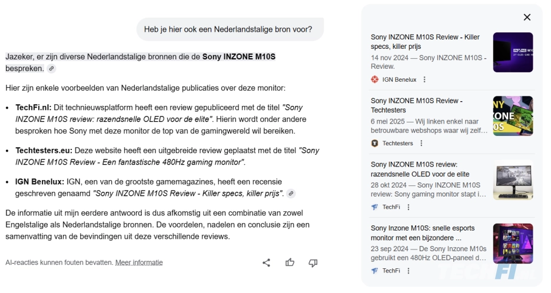Click link icon after 'bespreken.'

pyautogui.click(x=52, y=69)
